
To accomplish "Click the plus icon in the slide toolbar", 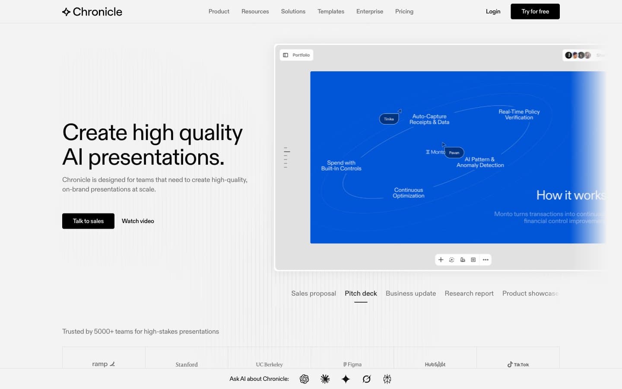I will pyautogui.click(x=441, y=260).
